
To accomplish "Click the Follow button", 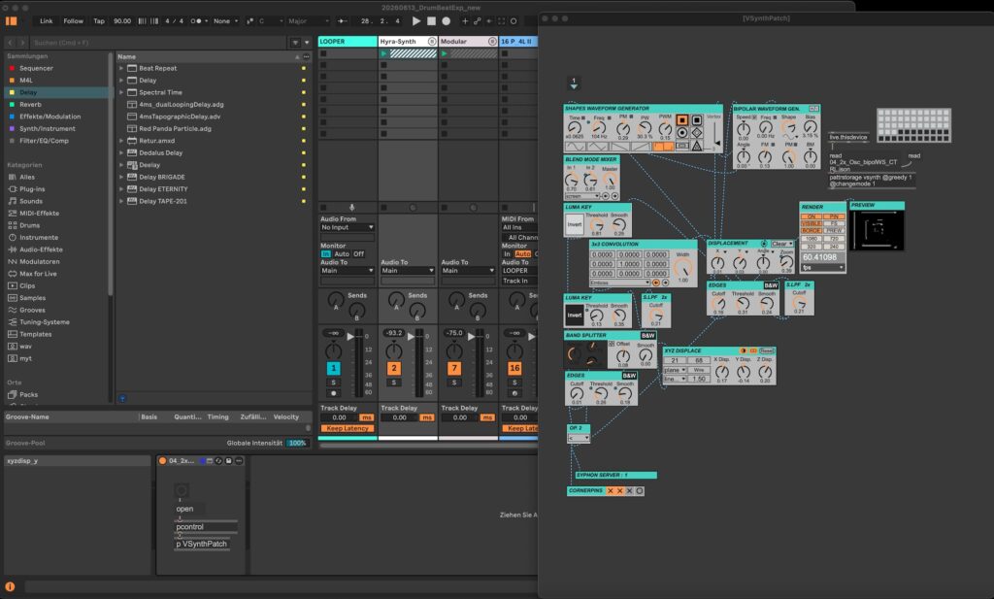I will pyautogui.click(x=73, y=21).
